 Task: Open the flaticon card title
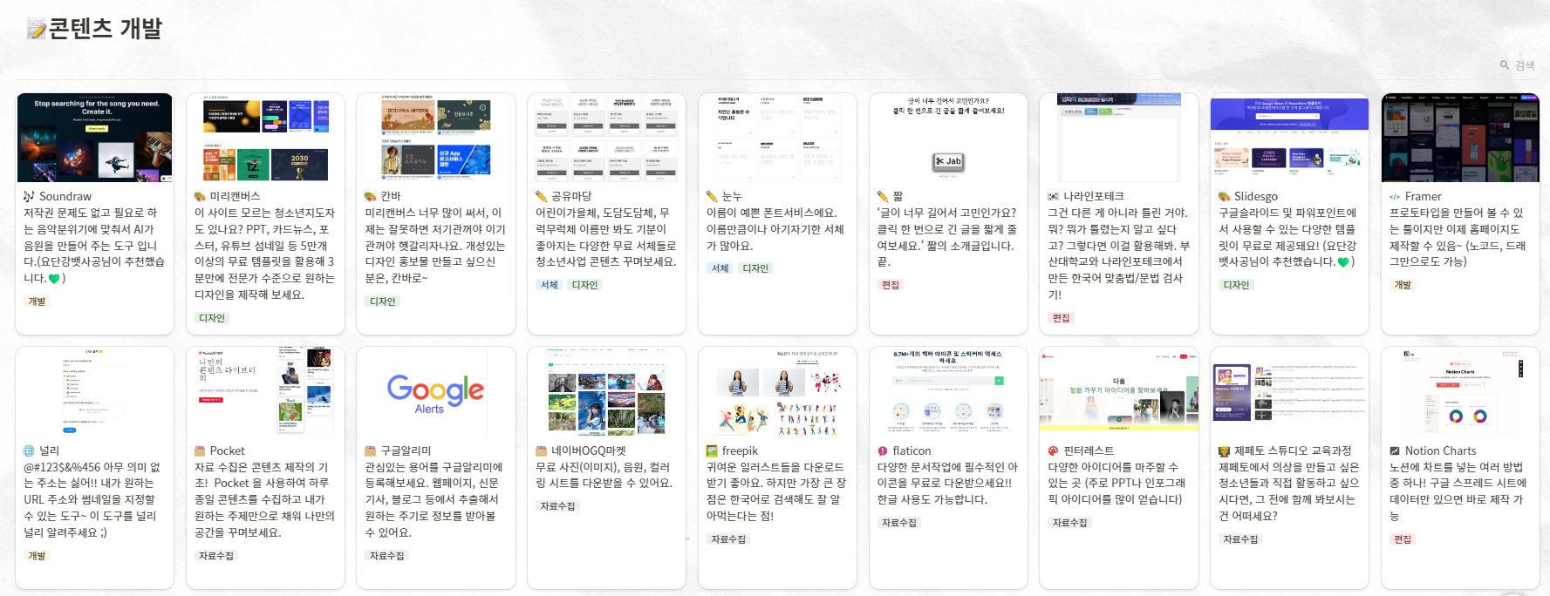tap(912, 451)
